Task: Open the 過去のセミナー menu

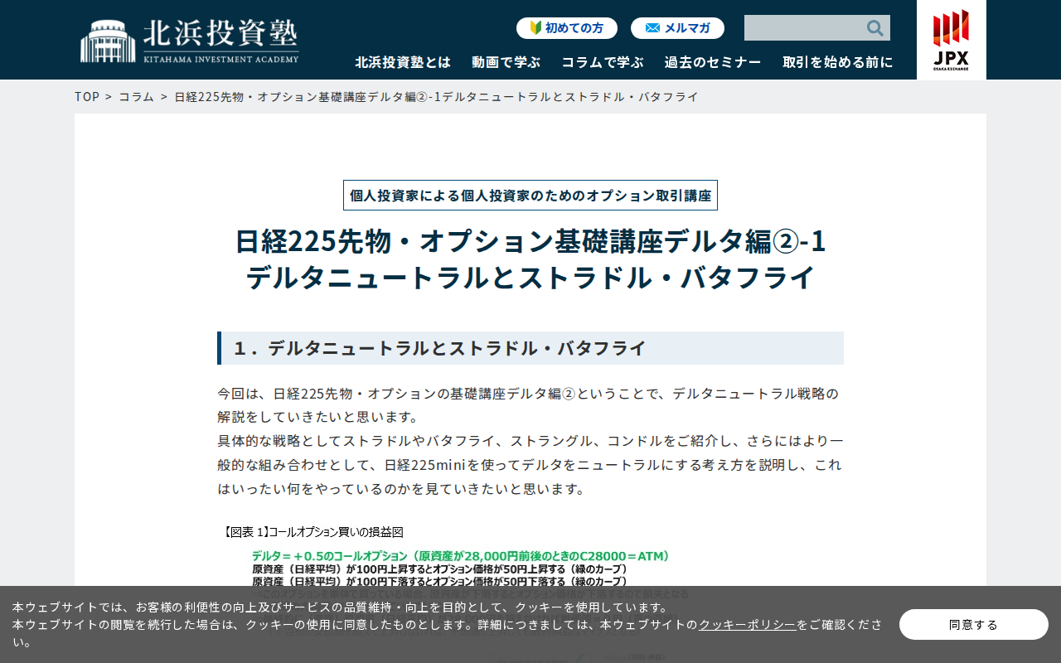Action: click(713, 62)
